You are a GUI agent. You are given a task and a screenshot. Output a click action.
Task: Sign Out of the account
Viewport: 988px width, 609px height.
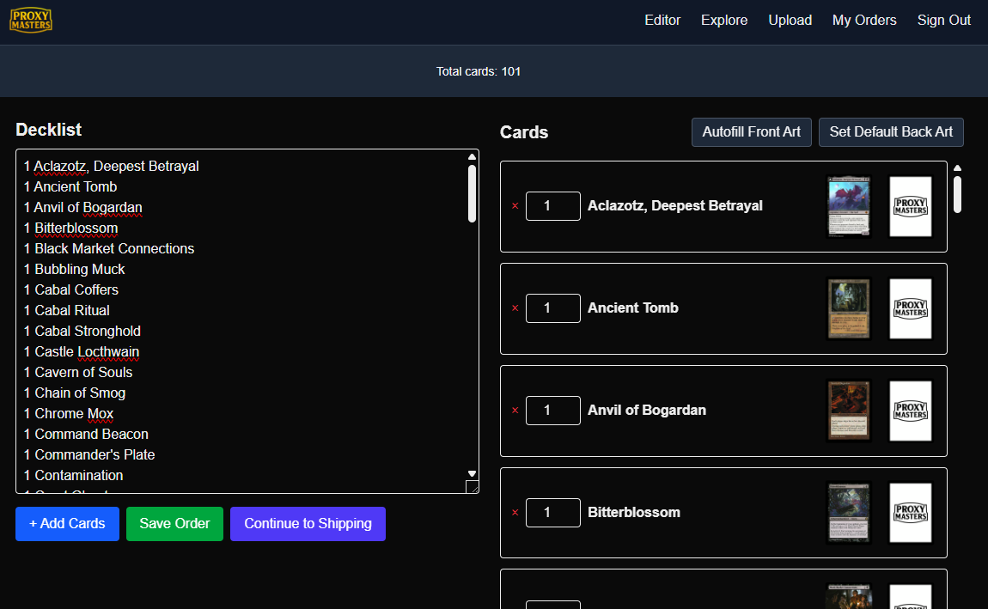pos(943,20)
